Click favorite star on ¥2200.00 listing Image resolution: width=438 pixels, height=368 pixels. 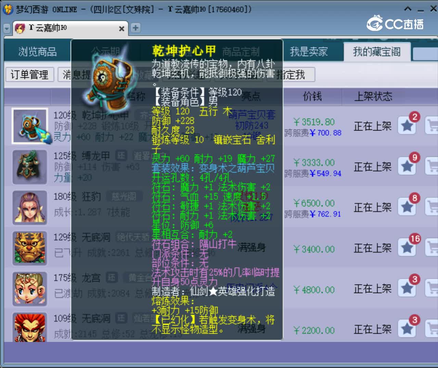tap(407, 329)
